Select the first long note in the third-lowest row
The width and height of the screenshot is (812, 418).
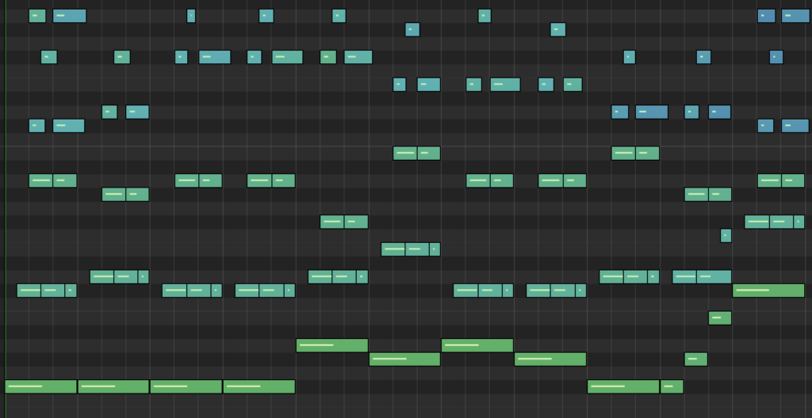coord(331,345)
